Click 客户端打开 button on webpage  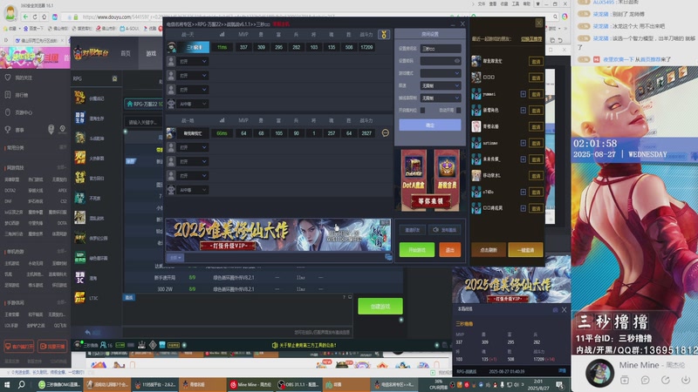coord(19,346)
